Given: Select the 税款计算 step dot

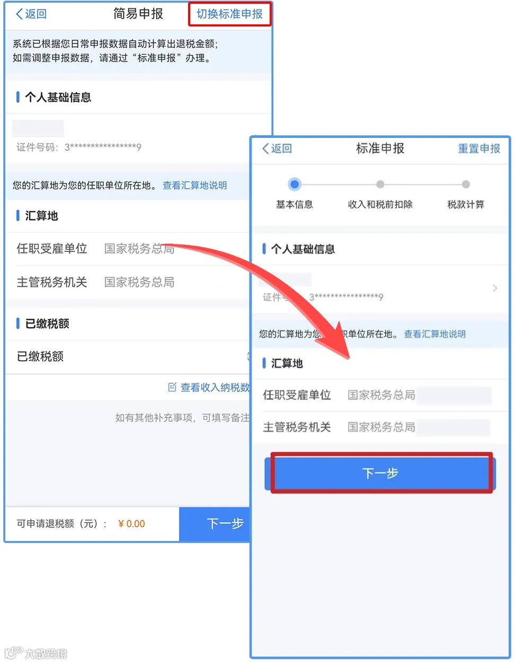Looking at the screenshot, I should pos(466,184).
